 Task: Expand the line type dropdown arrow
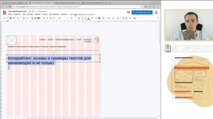(30, 18)
